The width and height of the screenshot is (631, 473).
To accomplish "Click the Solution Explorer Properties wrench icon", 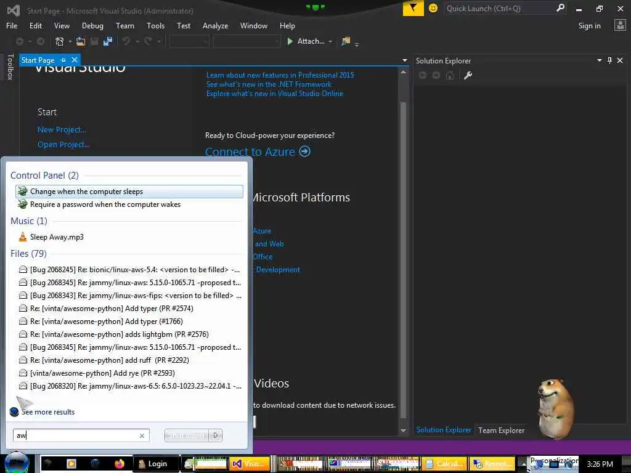I will click(x=468, y=75).
